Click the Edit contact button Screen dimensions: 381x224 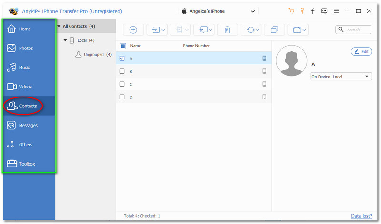[x=361, y=51]
